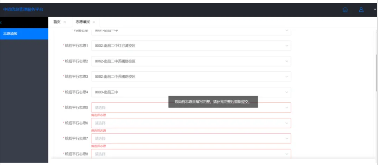
Task: Click the 统招平行志愿3 field label
Action: tap(76, 76)
